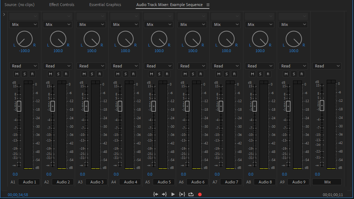Open Audio 6 automation Read dropdown
354x199 pixels.
[x=192, y=66]
